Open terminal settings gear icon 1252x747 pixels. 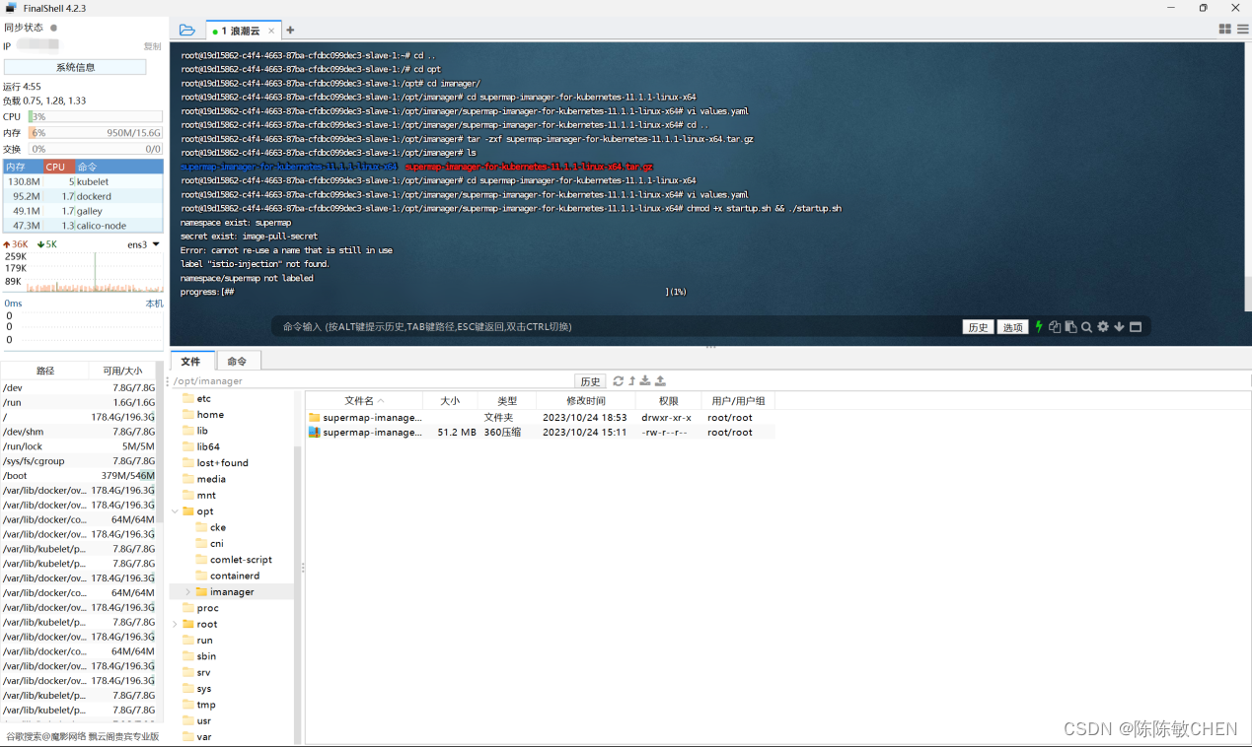(x=1103, y=327)
